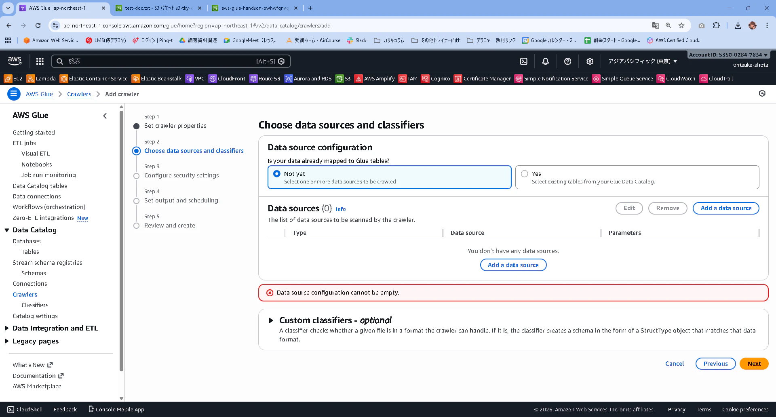Click the AWS Glue breadcrumb link
This screenshot has width=776, height=417.
39,94
